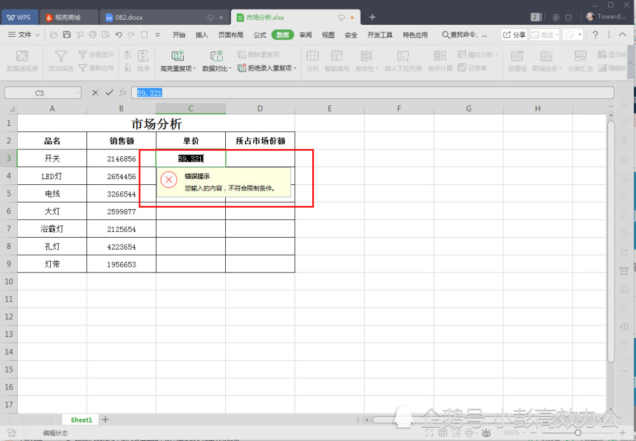Screen dimensions: 636x441
Task: Click the zoom slider handle
Action: 577,433
